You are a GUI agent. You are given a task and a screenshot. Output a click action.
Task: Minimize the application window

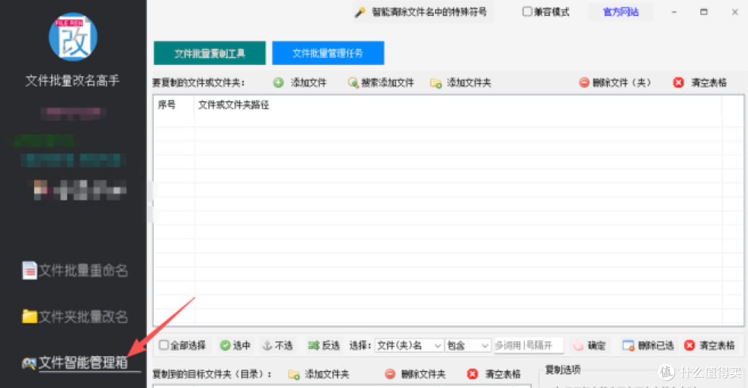click(x=674, y=12)
